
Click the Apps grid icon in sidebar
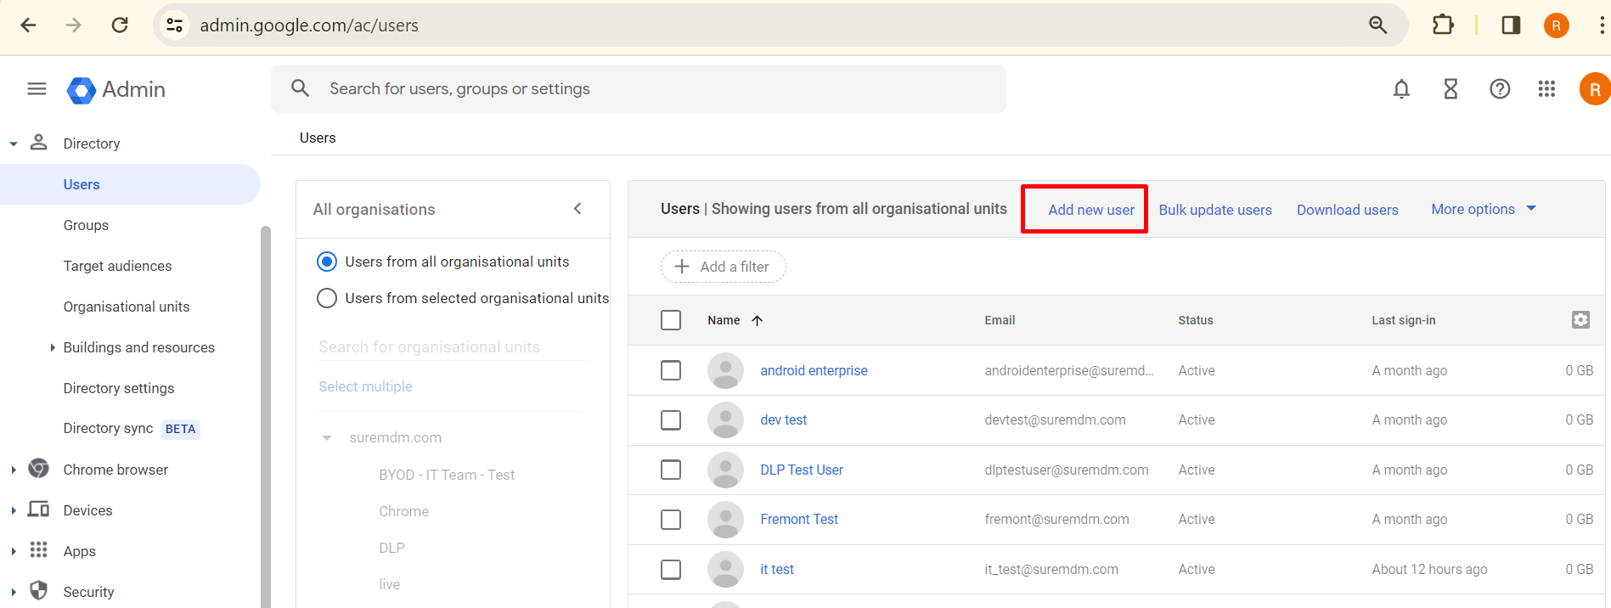(x=38, y=550)
